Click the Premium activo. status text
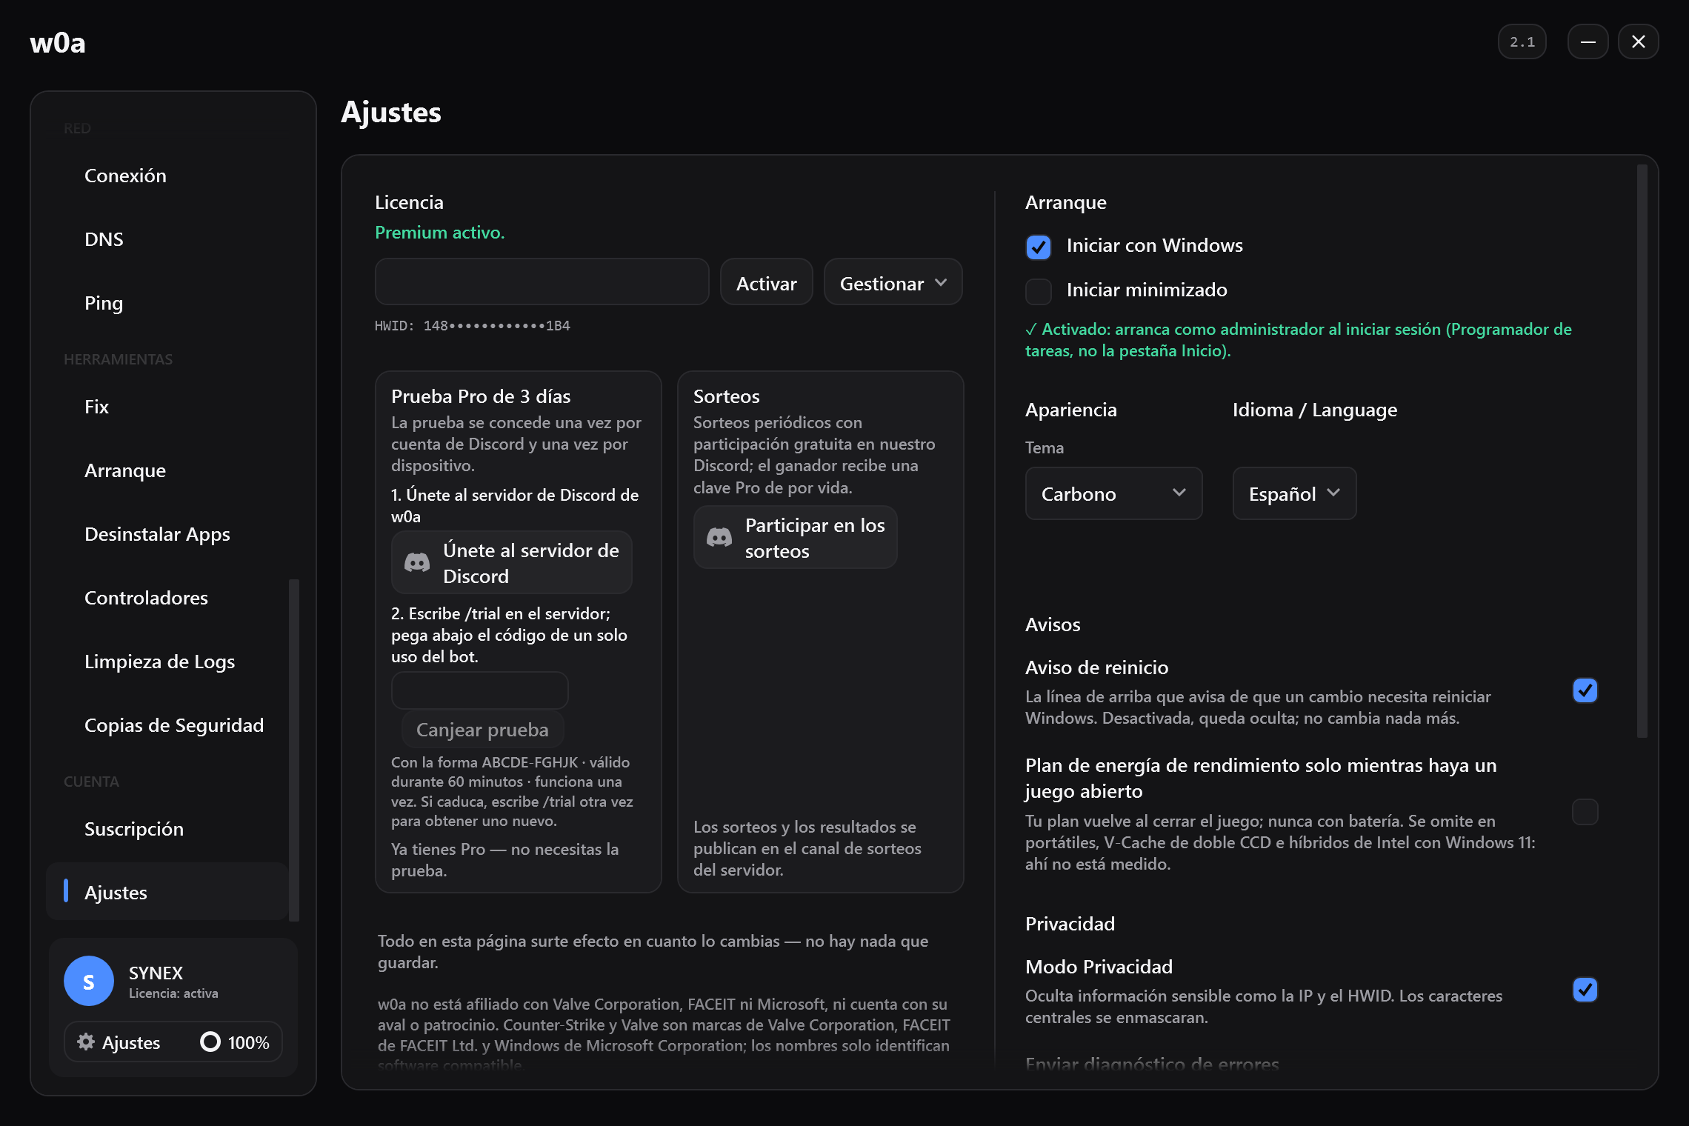 pyautogui.click(x=440, y=233)
